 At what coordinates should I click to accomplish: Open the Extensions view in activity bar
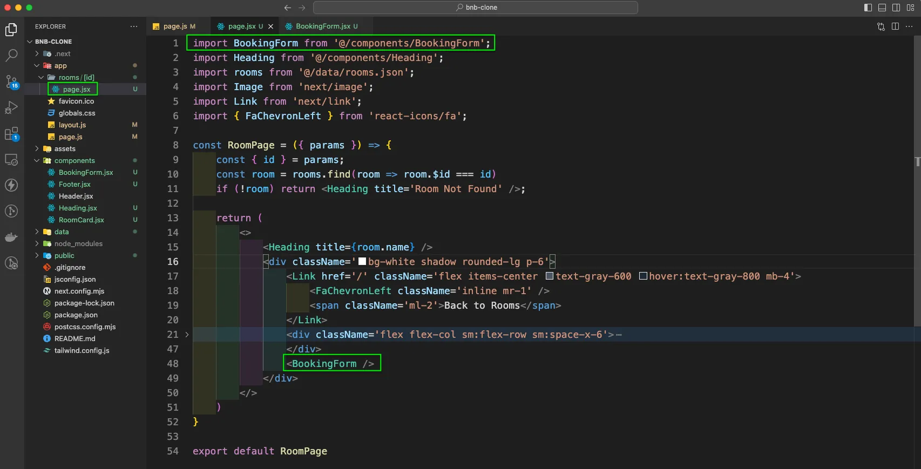[11, 133]
